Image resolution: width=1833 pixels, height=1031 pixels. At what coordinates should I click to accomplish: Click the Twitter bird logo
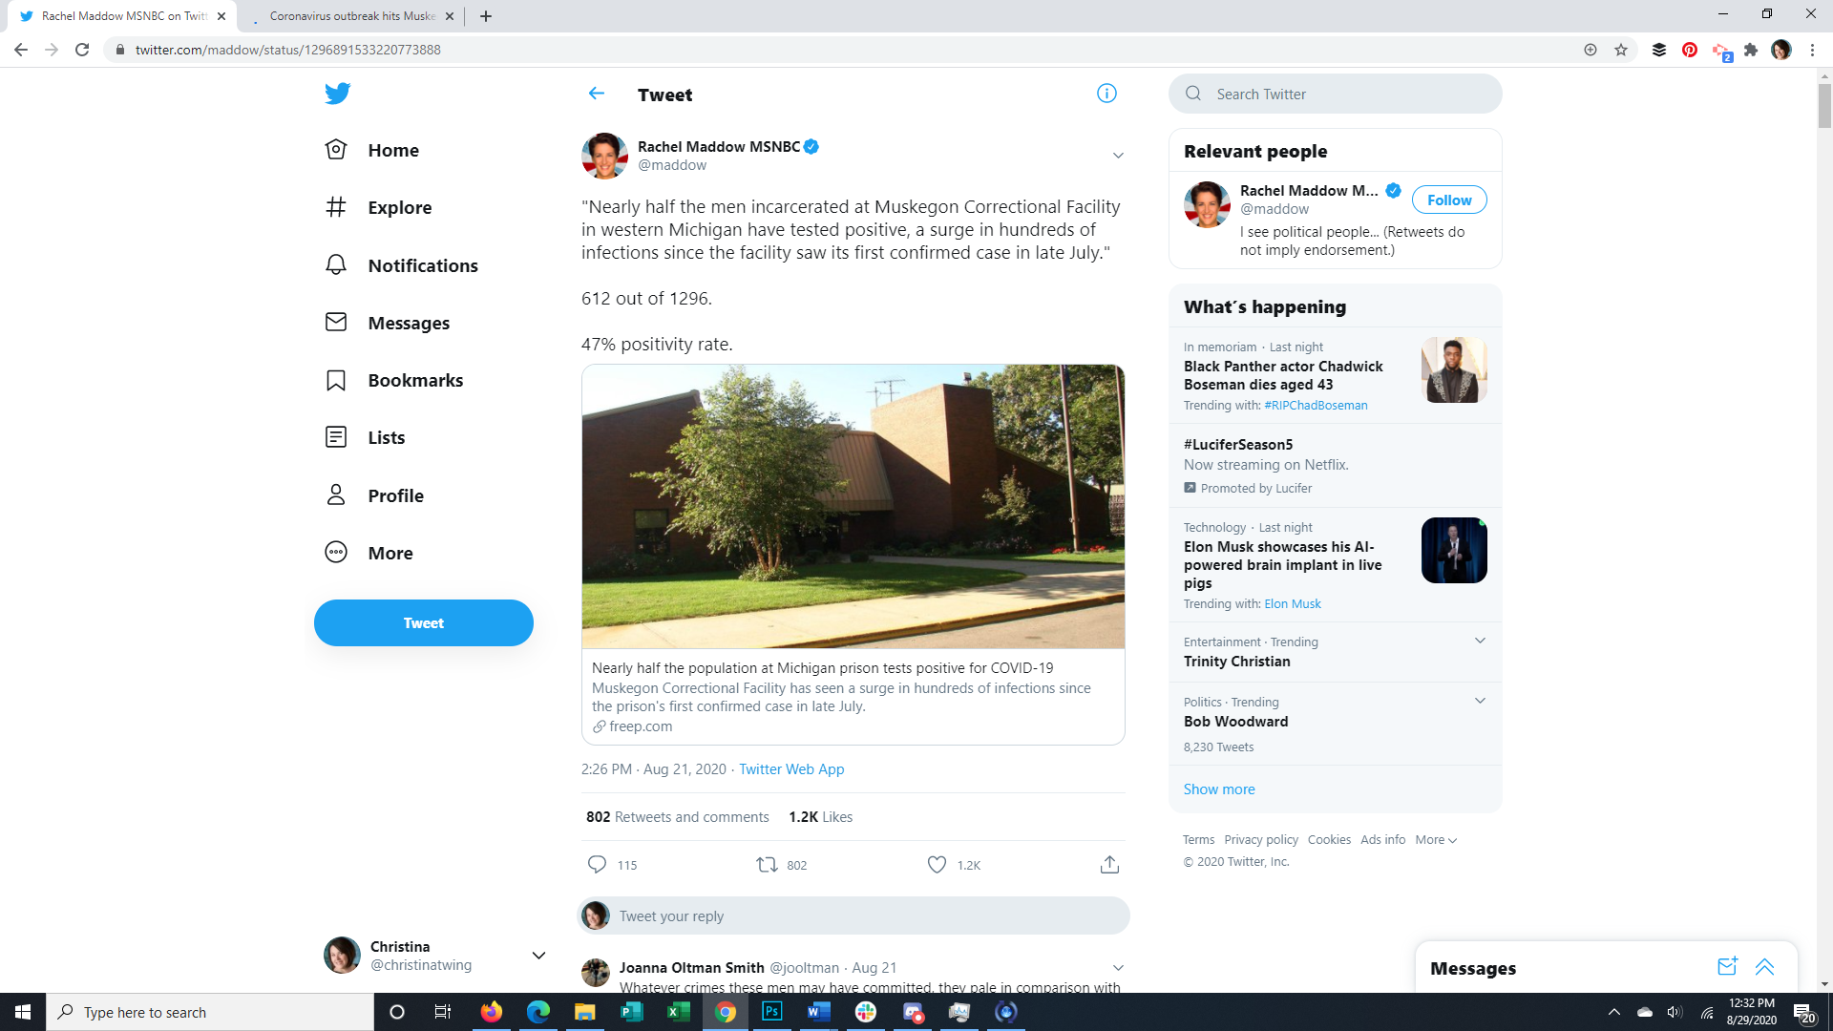[x=337, y=94]
